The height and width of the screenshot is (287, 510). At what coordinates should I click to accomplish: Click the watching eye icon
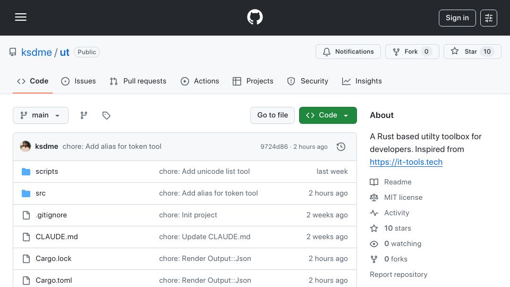[374, 244]
